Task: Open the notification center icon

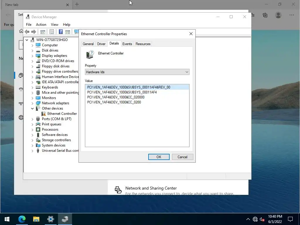Action: point(290,219)
